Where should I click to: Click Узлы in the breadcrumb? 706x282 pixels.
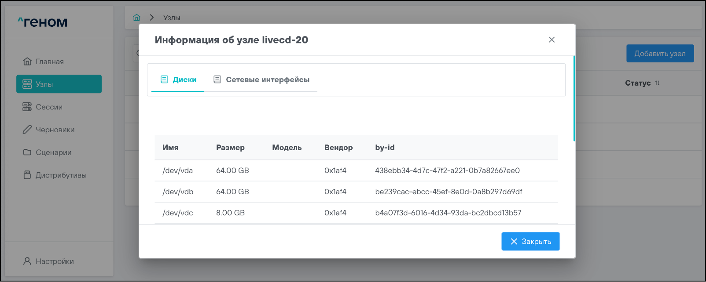[172, 18]
